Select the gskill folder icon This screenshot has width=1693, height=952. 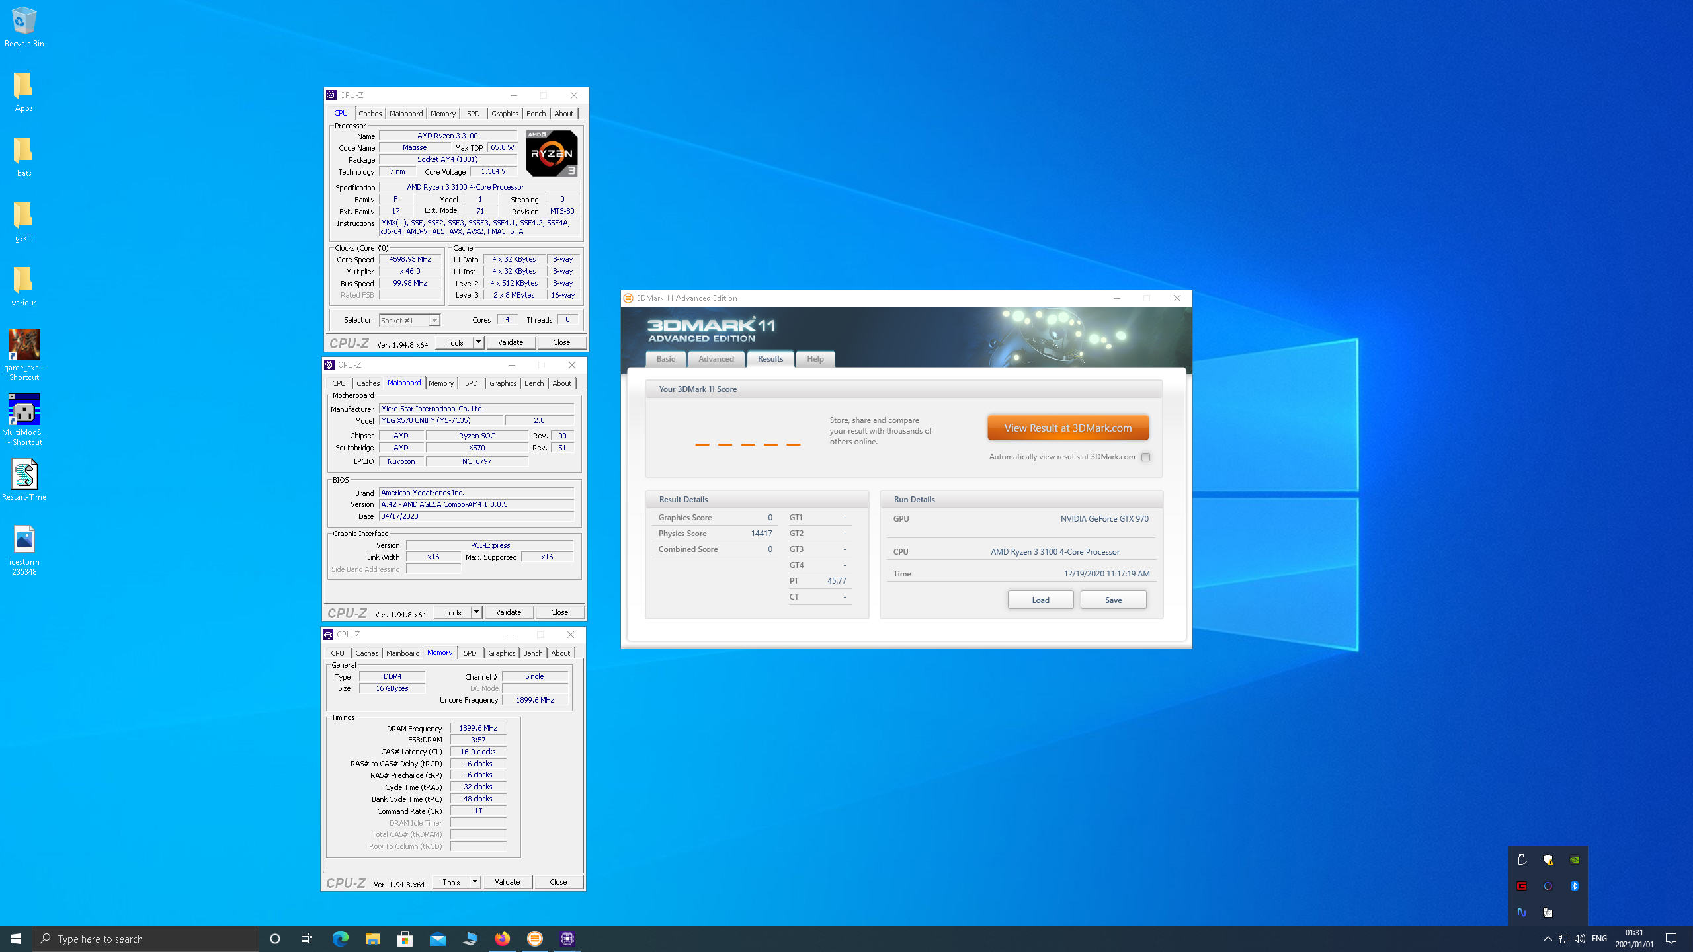point(24,221)
